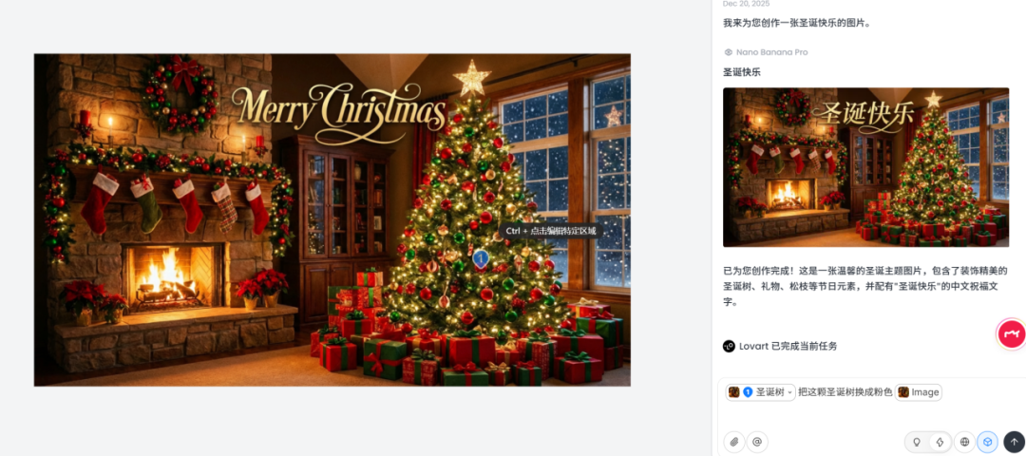This screenshot has width=1026, height=456.
Task: Click the @ mention icon
Action: 757,442
